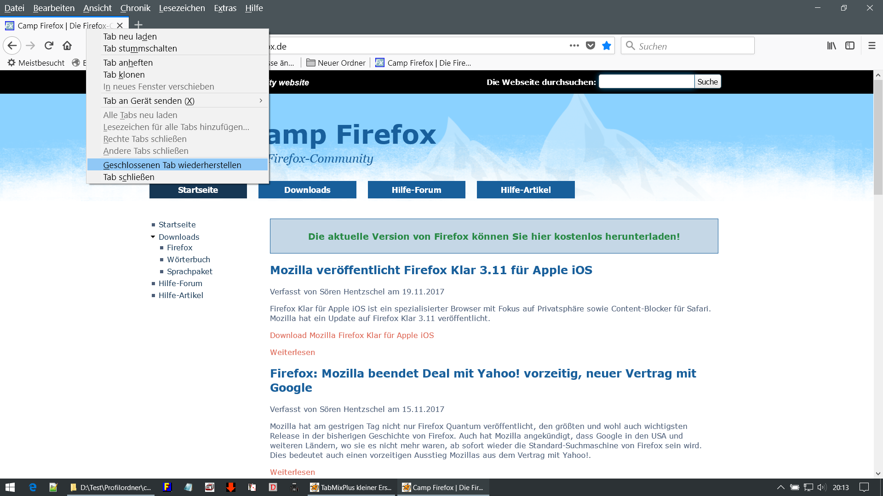Toggle the sidebar view icon

(x=850, y=45)
